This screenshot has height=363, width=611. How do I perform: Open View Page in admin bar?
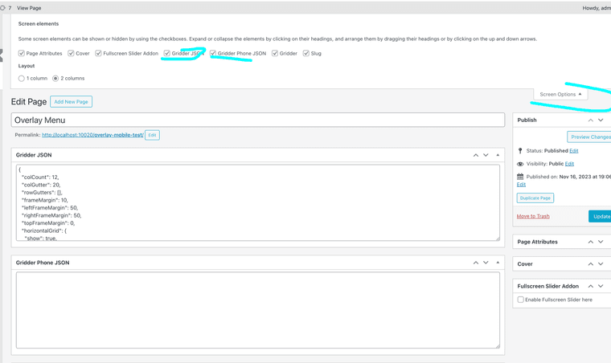pos(29,8)
